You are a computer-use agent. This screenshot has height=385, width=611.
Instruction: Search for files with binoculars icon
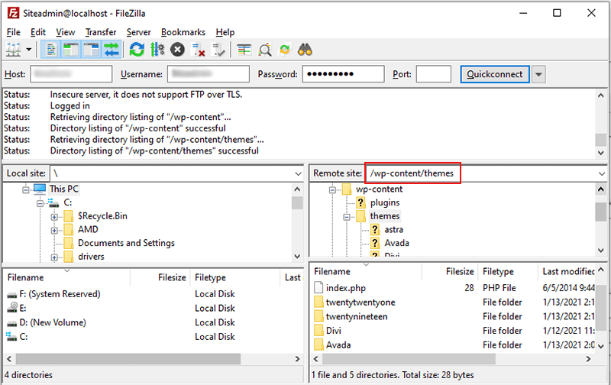[305, 50]
